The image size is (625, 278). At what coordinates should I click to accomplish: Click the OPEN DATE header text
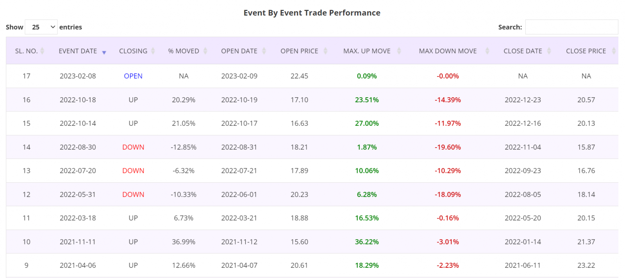[239, 51]
